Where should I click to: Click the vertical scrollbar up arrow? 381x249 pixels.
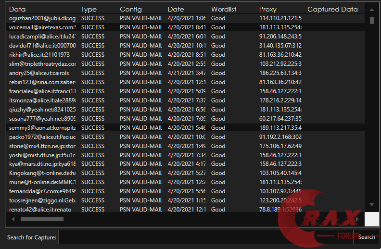click(x=372, y=10)
